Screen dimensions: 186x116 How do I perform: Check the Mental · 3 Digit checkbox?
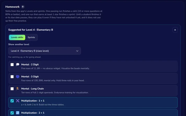pos(12,77)
